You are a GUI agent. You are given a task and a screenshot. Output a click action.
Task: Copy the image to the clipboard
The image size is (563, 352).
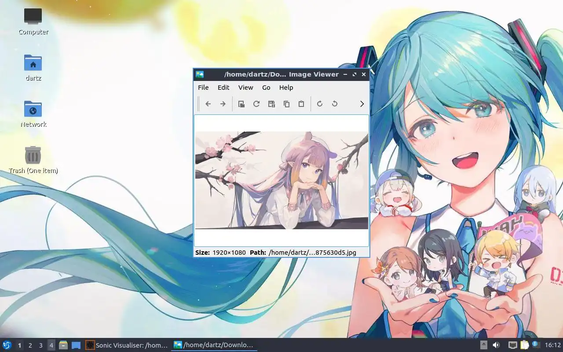point(286,104)
